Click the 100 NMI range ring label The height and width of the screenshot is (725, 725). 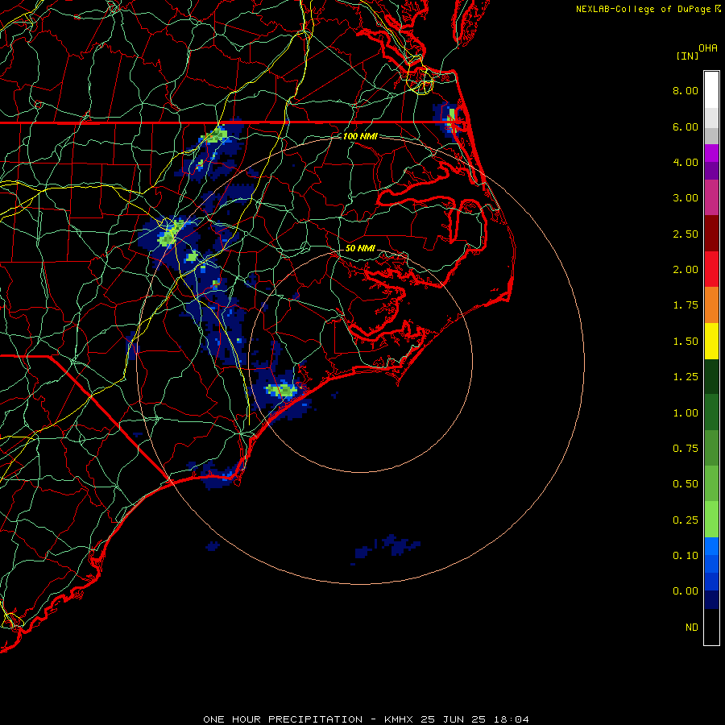click(360, 136)
